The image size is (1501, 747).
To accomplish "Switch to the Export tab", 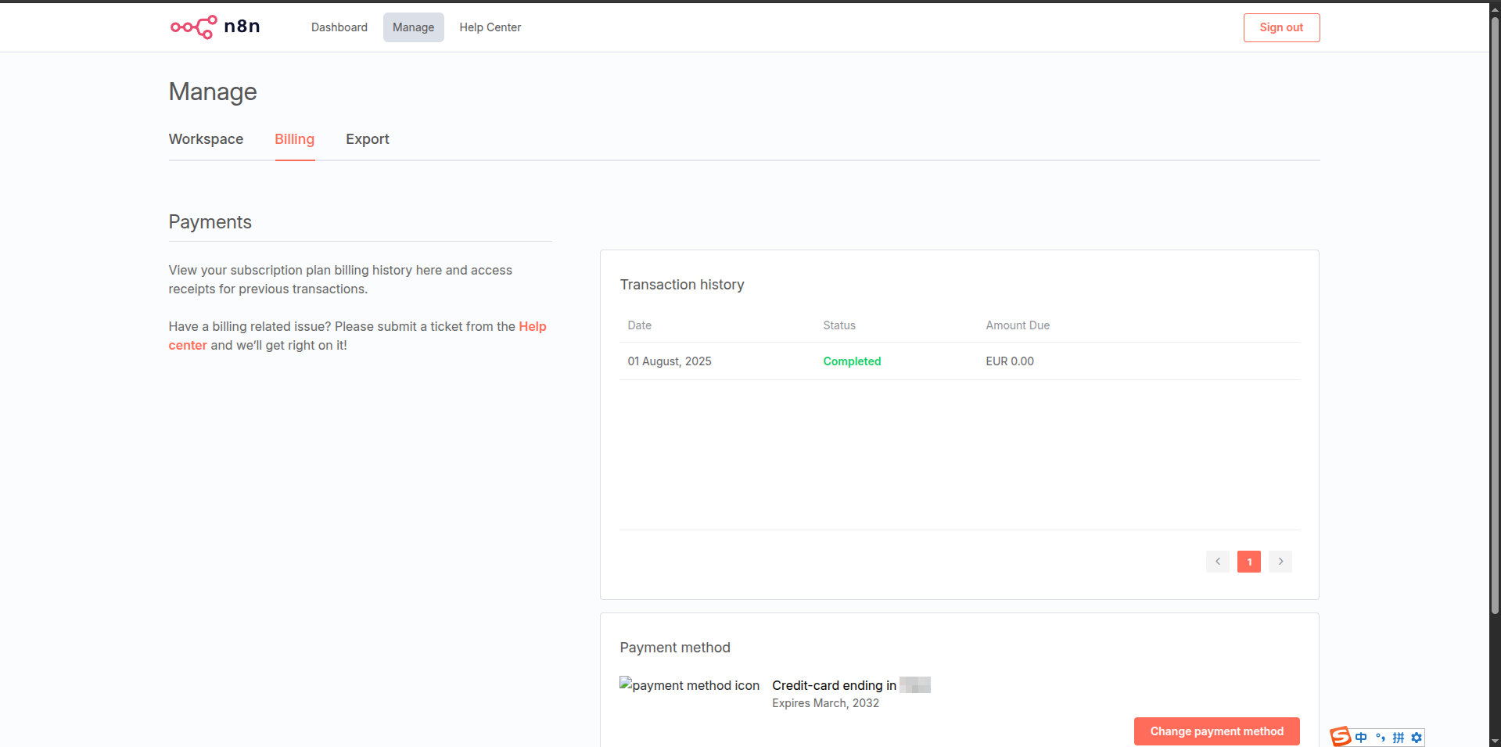I will click(x=367, y=139).
